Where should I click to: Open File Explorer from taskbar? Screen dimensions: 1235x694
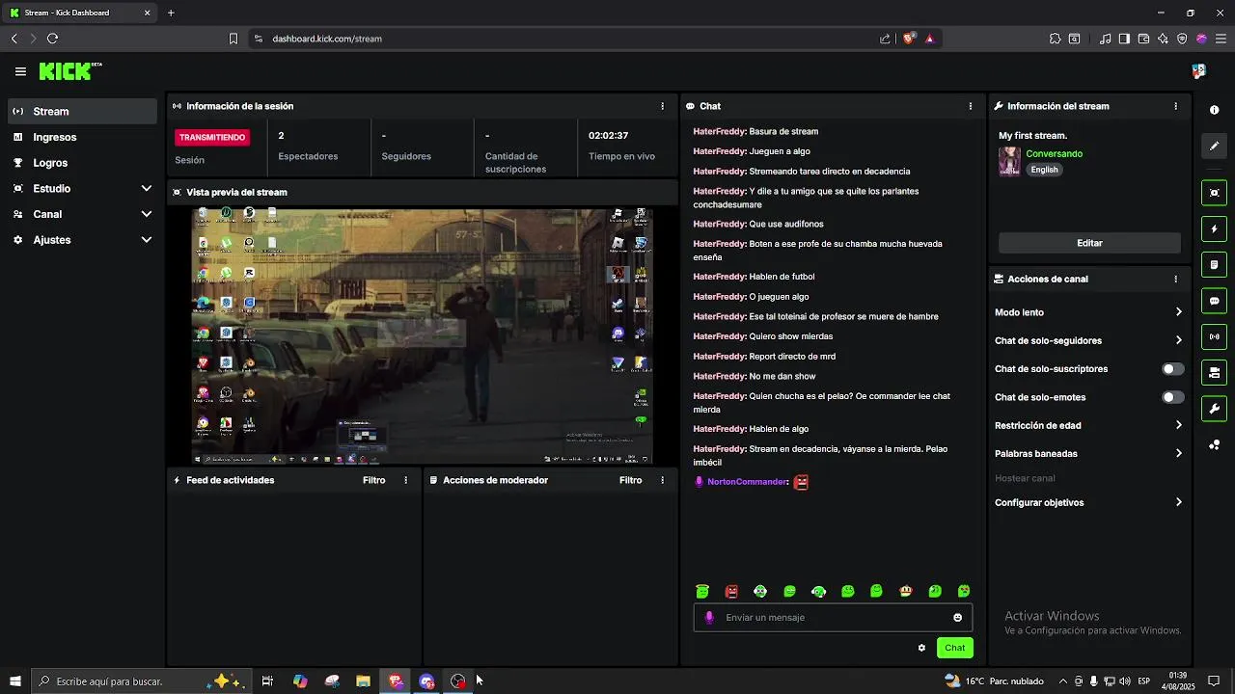[363, 681]
